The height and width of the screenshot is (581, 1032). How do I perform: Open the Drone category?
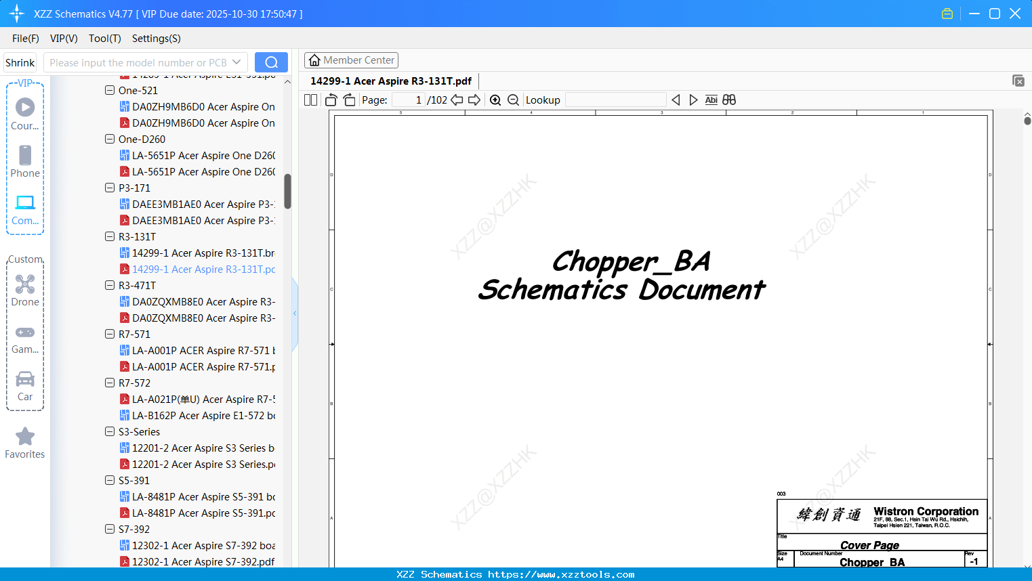pyautogui.click(x=25, y=290)
